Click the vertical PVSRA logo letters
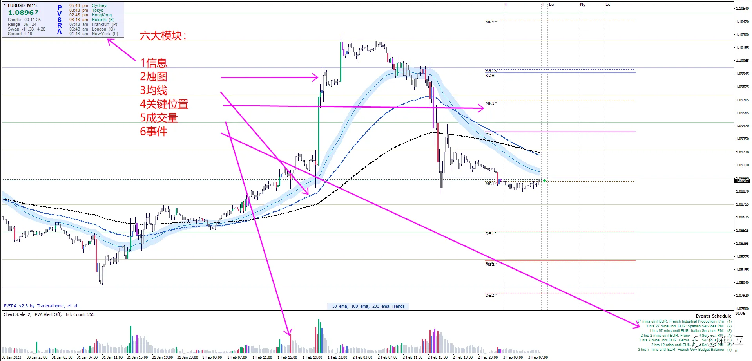Viewport: 752px width, 361px height. tap(60, 20)
